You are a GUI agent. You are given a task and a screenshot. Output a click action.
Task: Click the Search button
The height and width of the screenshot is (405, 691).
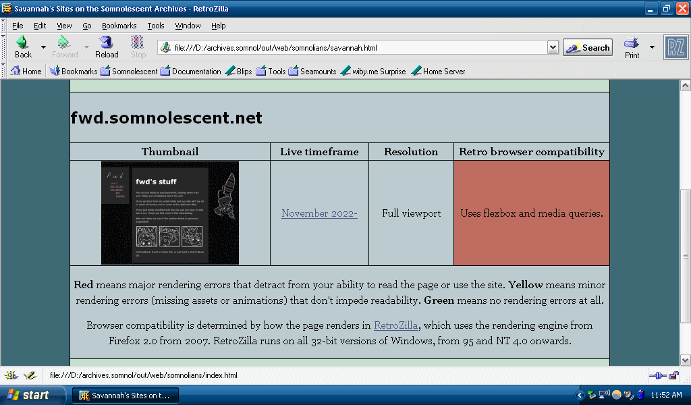pyautogui.click(x=588, y=47)
